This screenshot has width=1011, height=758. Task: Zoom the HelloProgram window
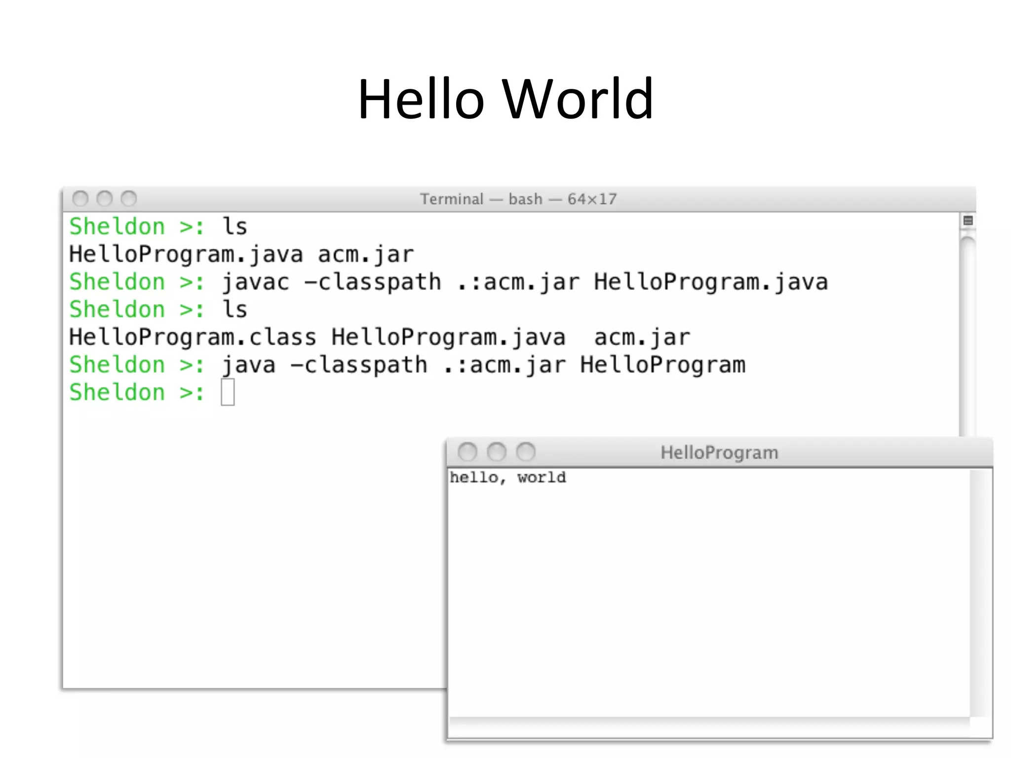coord(526,452)
